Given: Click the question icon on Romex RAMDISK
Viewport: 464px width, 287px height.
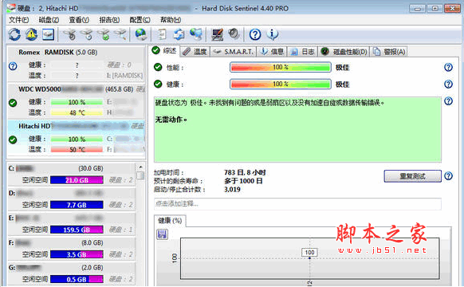Looking at the screenshot, I should (13, 66).
